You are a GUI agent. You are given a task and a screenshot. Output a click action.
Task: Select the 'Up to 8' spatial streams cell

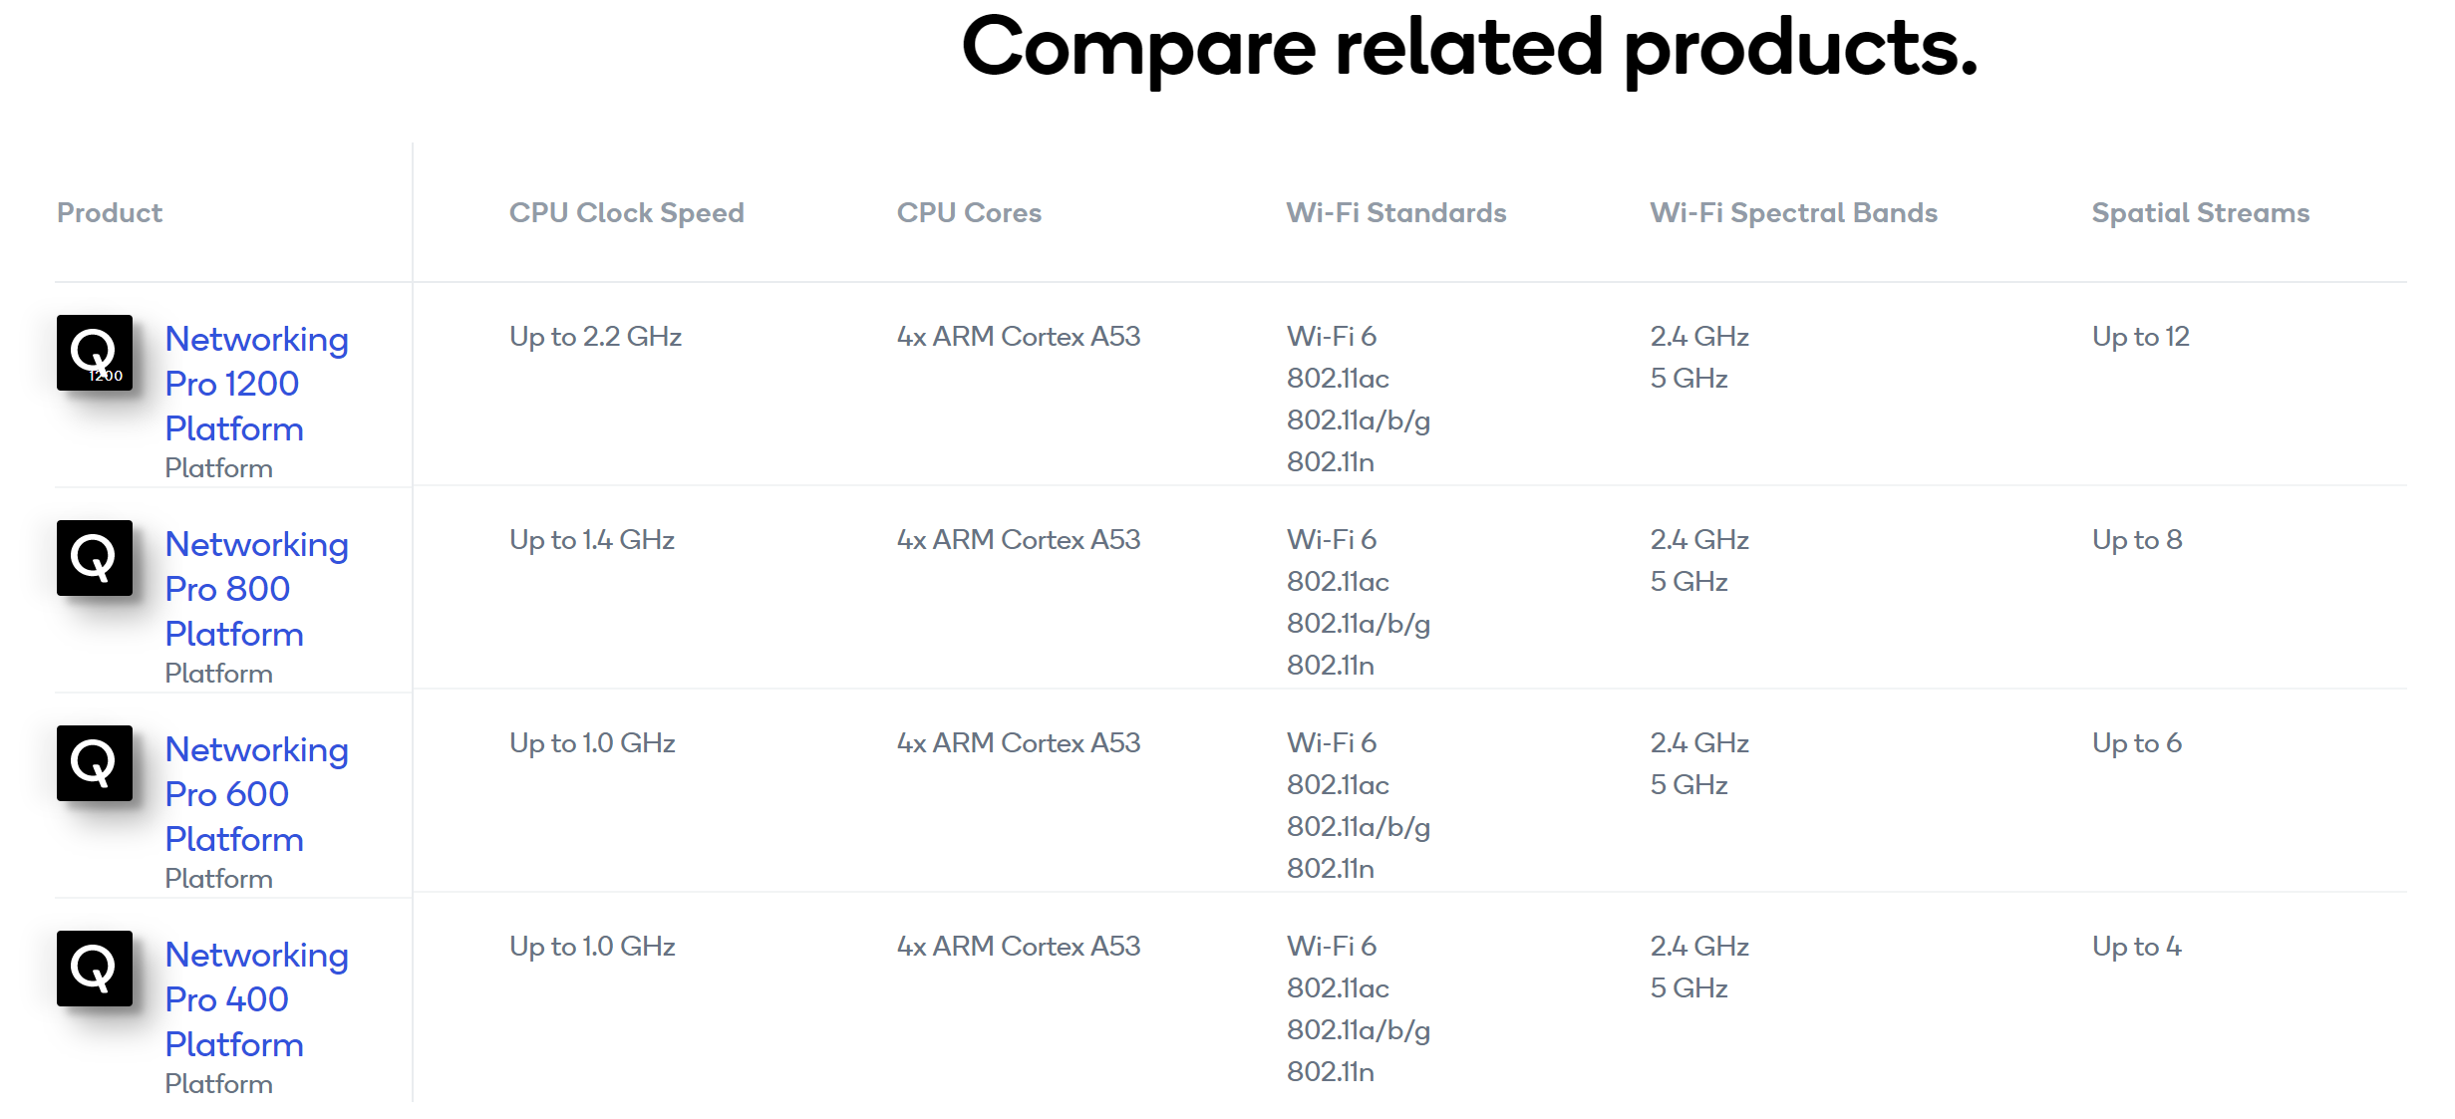(x=2138, y=540)
